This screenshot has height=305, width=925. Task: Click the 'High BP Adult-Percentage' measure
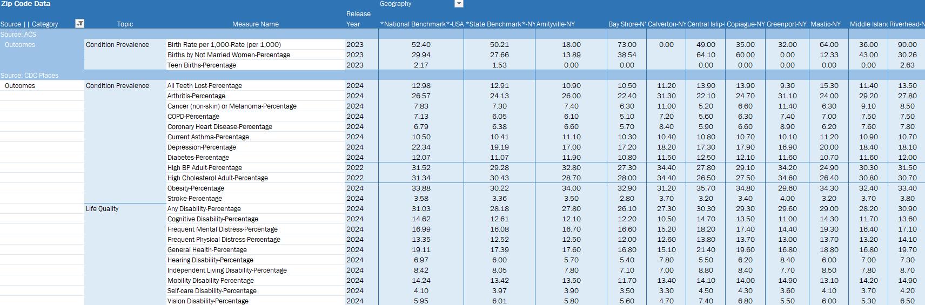point(205,168)
